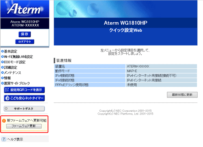Open the Wi-Fi(無線LAN)設定 menu

[18, 57]
